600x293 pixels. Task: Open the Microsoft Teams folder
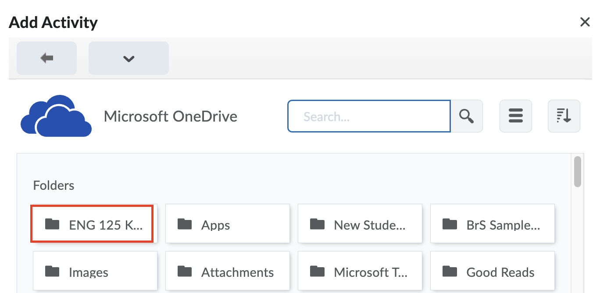tap(360, 270)
